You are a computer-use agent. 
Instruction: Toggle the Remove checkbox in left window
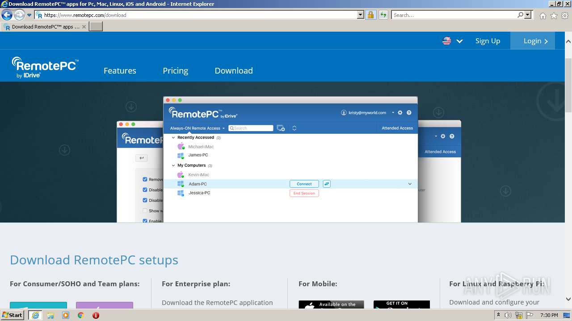point(145,179)
